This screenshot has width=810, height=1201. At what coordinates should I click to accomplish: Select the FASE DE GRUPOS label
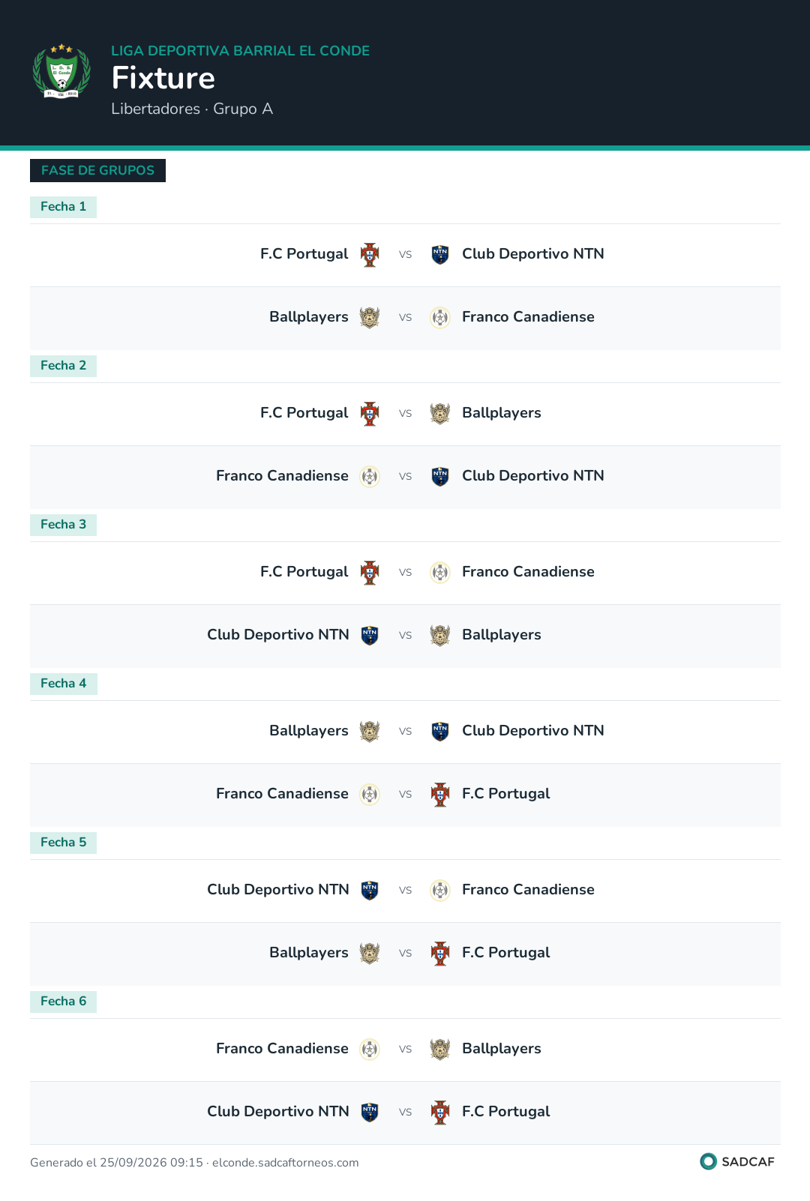[97, 170]
